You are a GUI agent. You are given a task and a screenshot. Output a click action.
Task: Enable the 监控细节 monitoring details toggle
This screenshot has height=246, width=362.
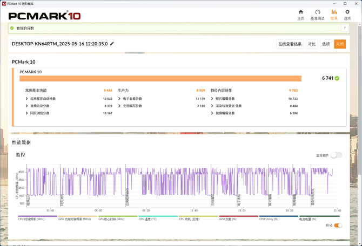336,155
